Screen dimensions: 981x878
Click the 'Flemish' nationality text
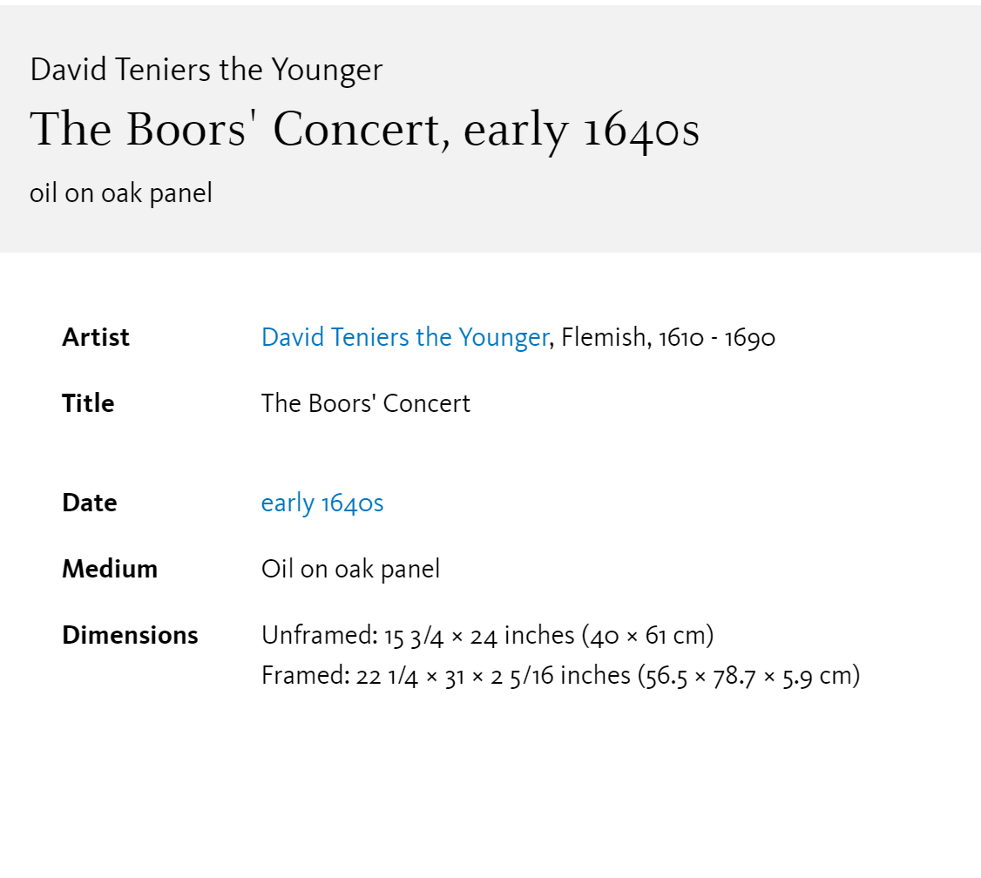603,338
